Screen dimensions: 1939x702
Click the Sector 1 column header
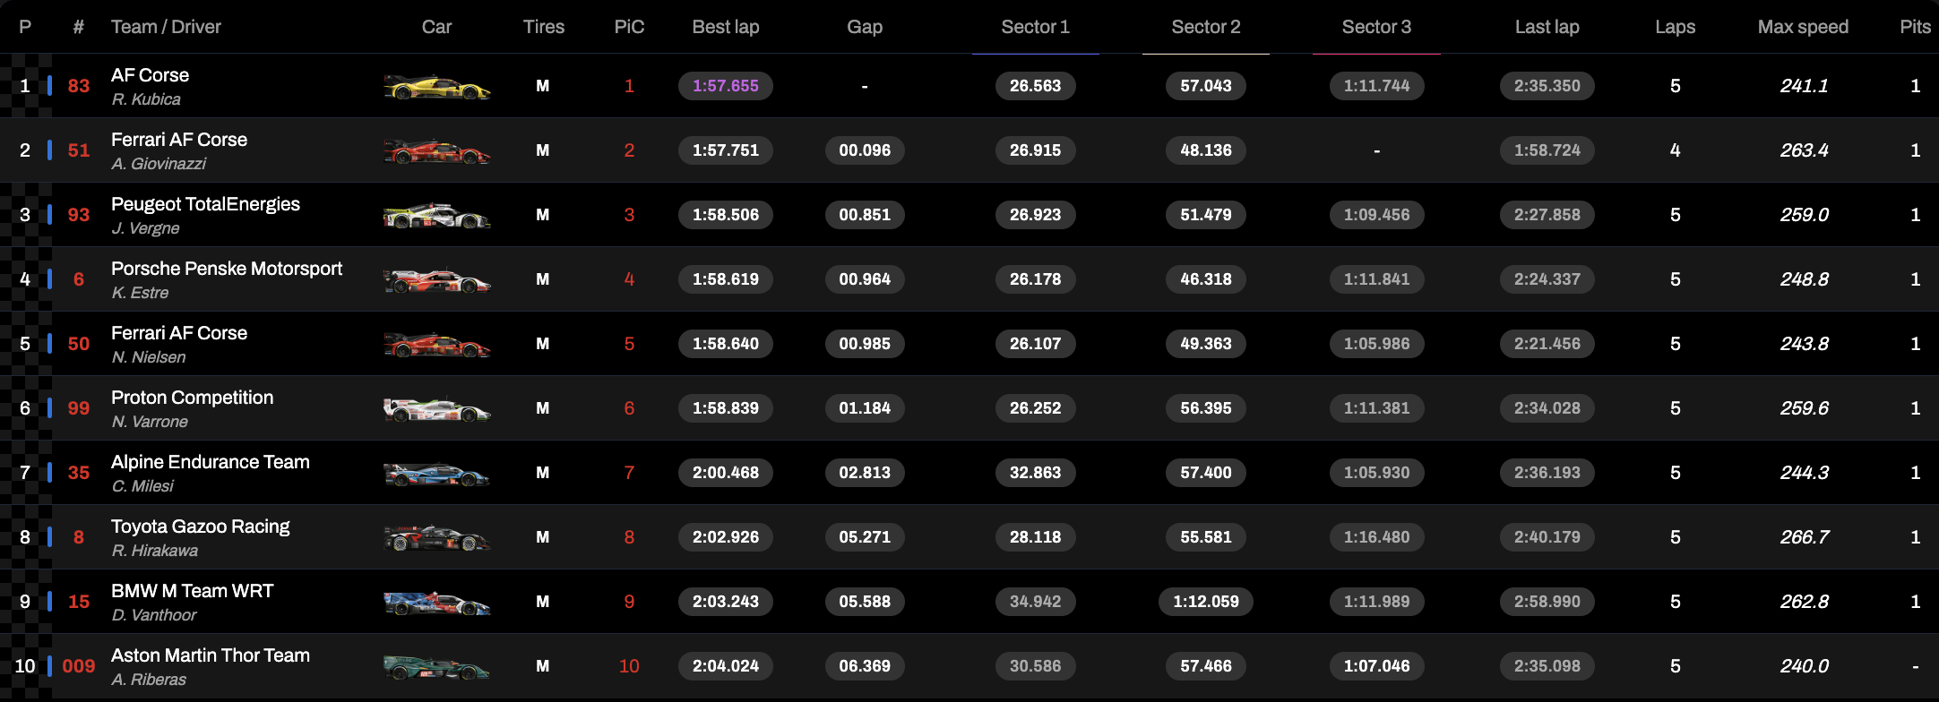pyautogui.click(x=1035, y=27)
